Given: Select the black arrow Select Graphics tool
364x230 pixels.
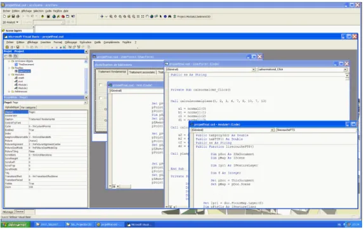Looking at the screenshot, I should [x=160, y=16].
